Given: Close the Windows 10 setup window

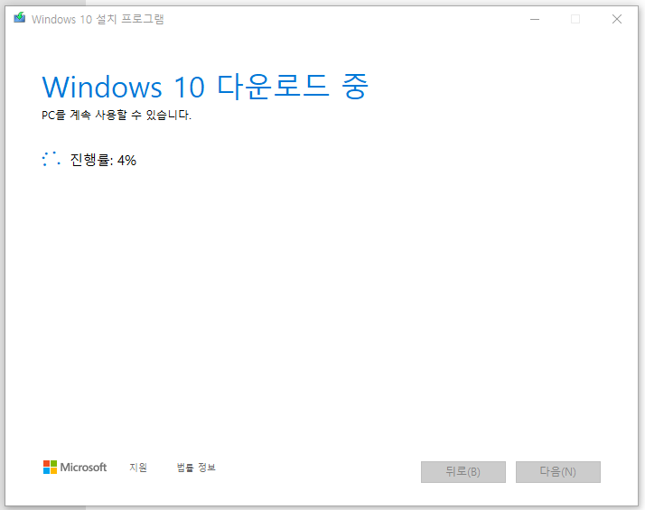Looking at the screenshot, I should pyautogui.click(x=617, y=19).
